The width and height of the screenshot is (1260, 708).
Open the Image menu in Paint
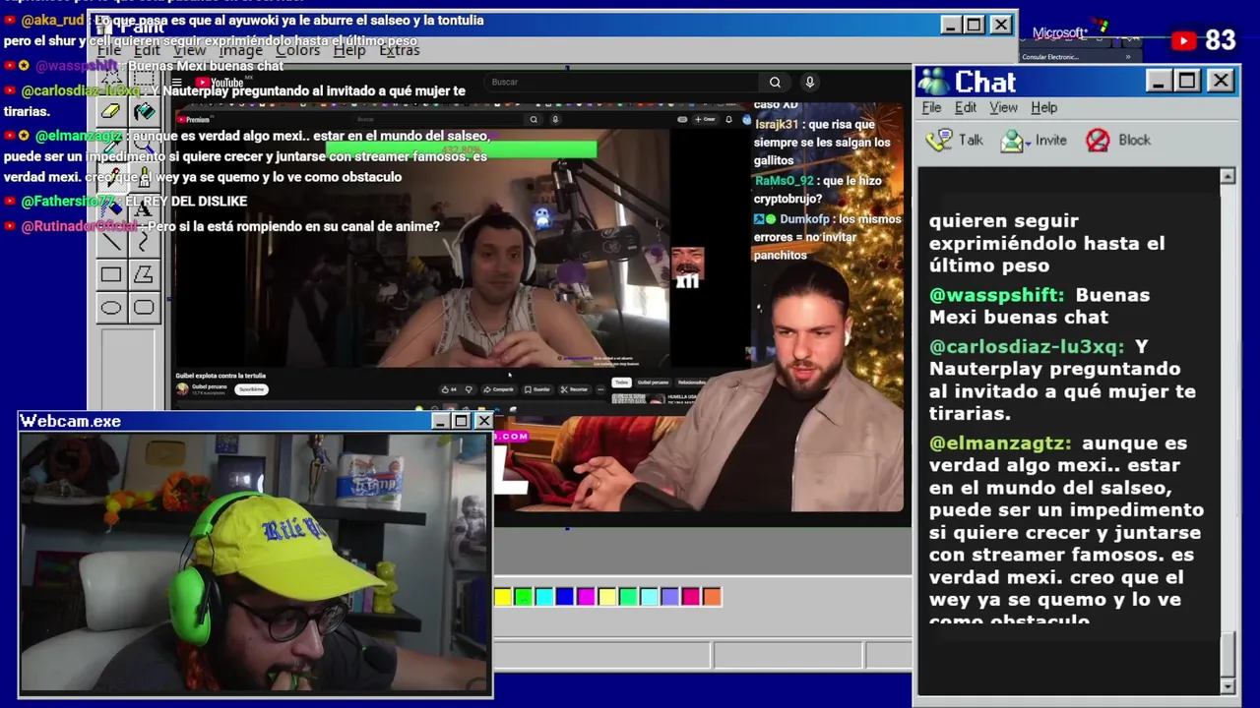tap(240, 50)
